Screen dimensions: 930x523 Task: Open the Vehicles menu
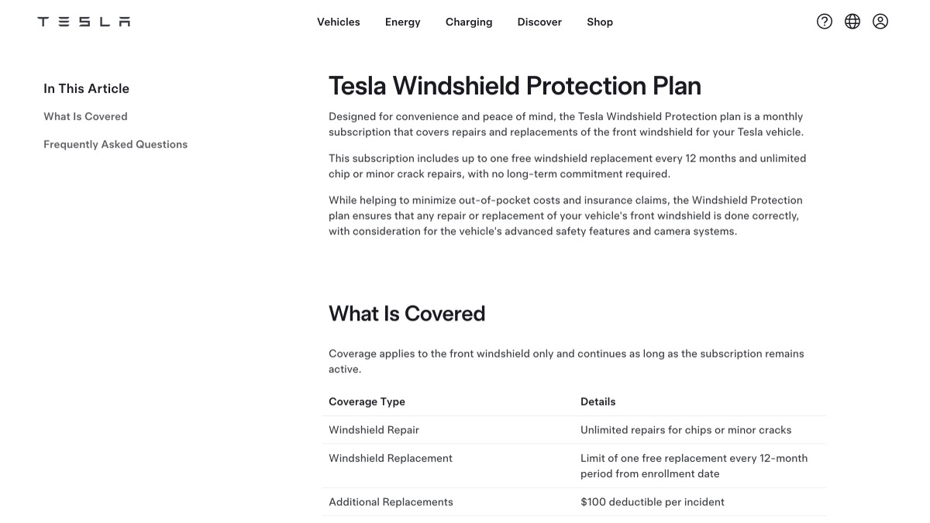(339, 22)
